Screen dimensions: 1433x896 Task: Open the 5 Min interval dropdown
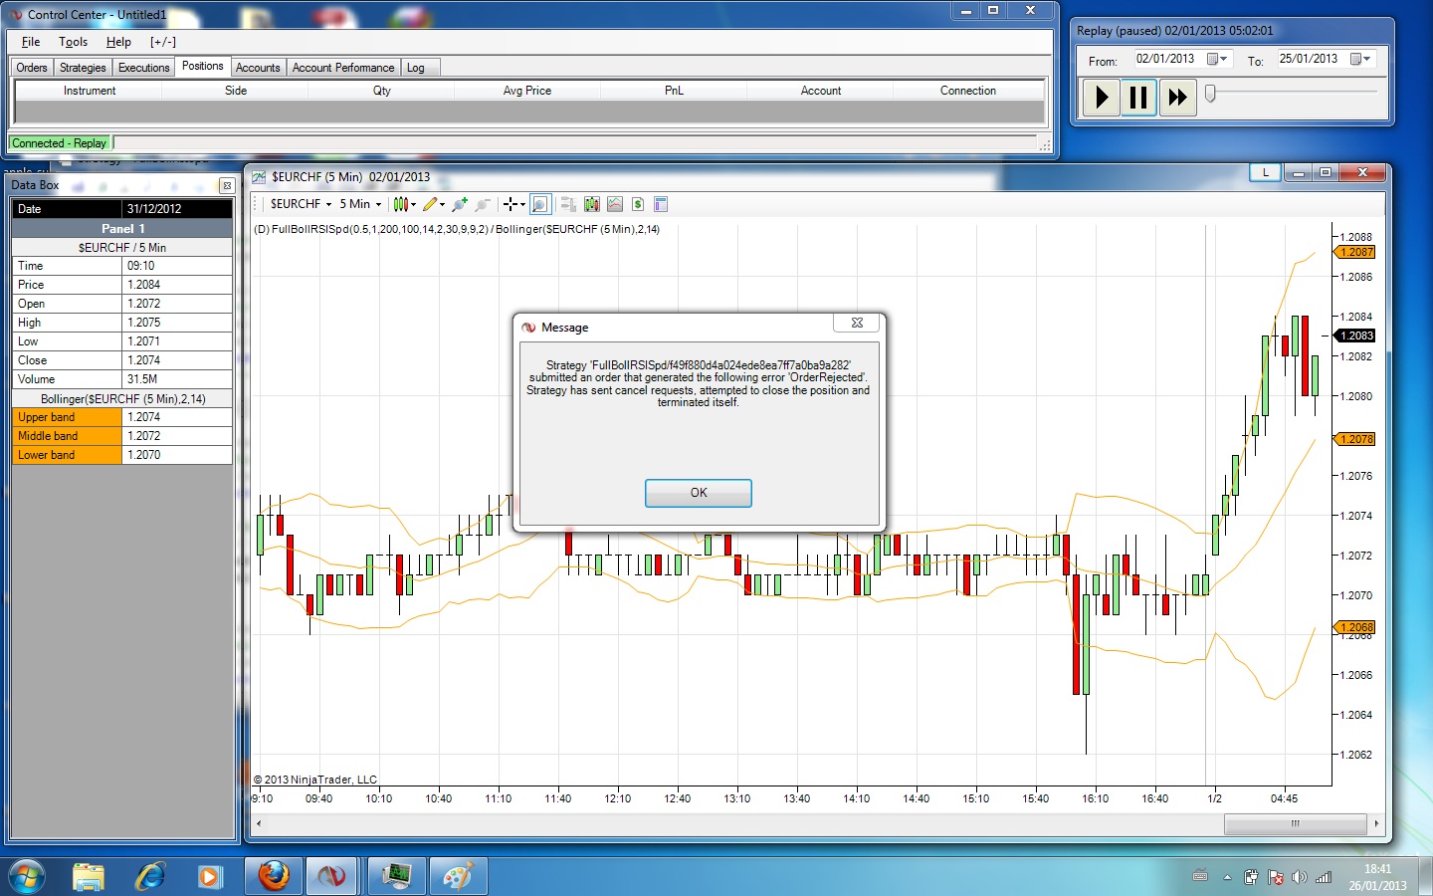[x=359, y=204]
